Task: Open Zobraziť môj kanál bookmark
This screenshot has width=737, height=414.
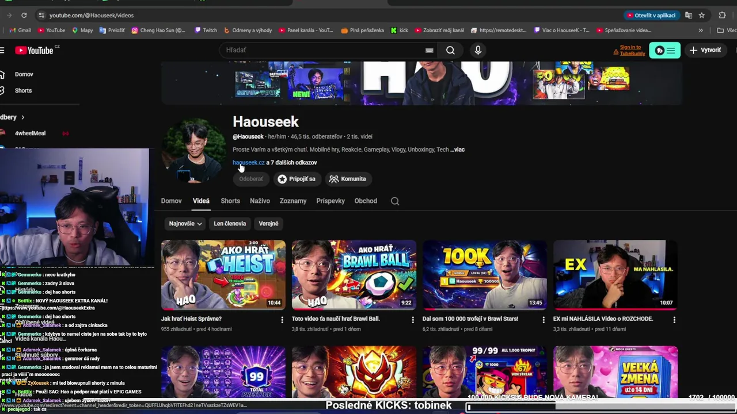Action: click(439, 30)
